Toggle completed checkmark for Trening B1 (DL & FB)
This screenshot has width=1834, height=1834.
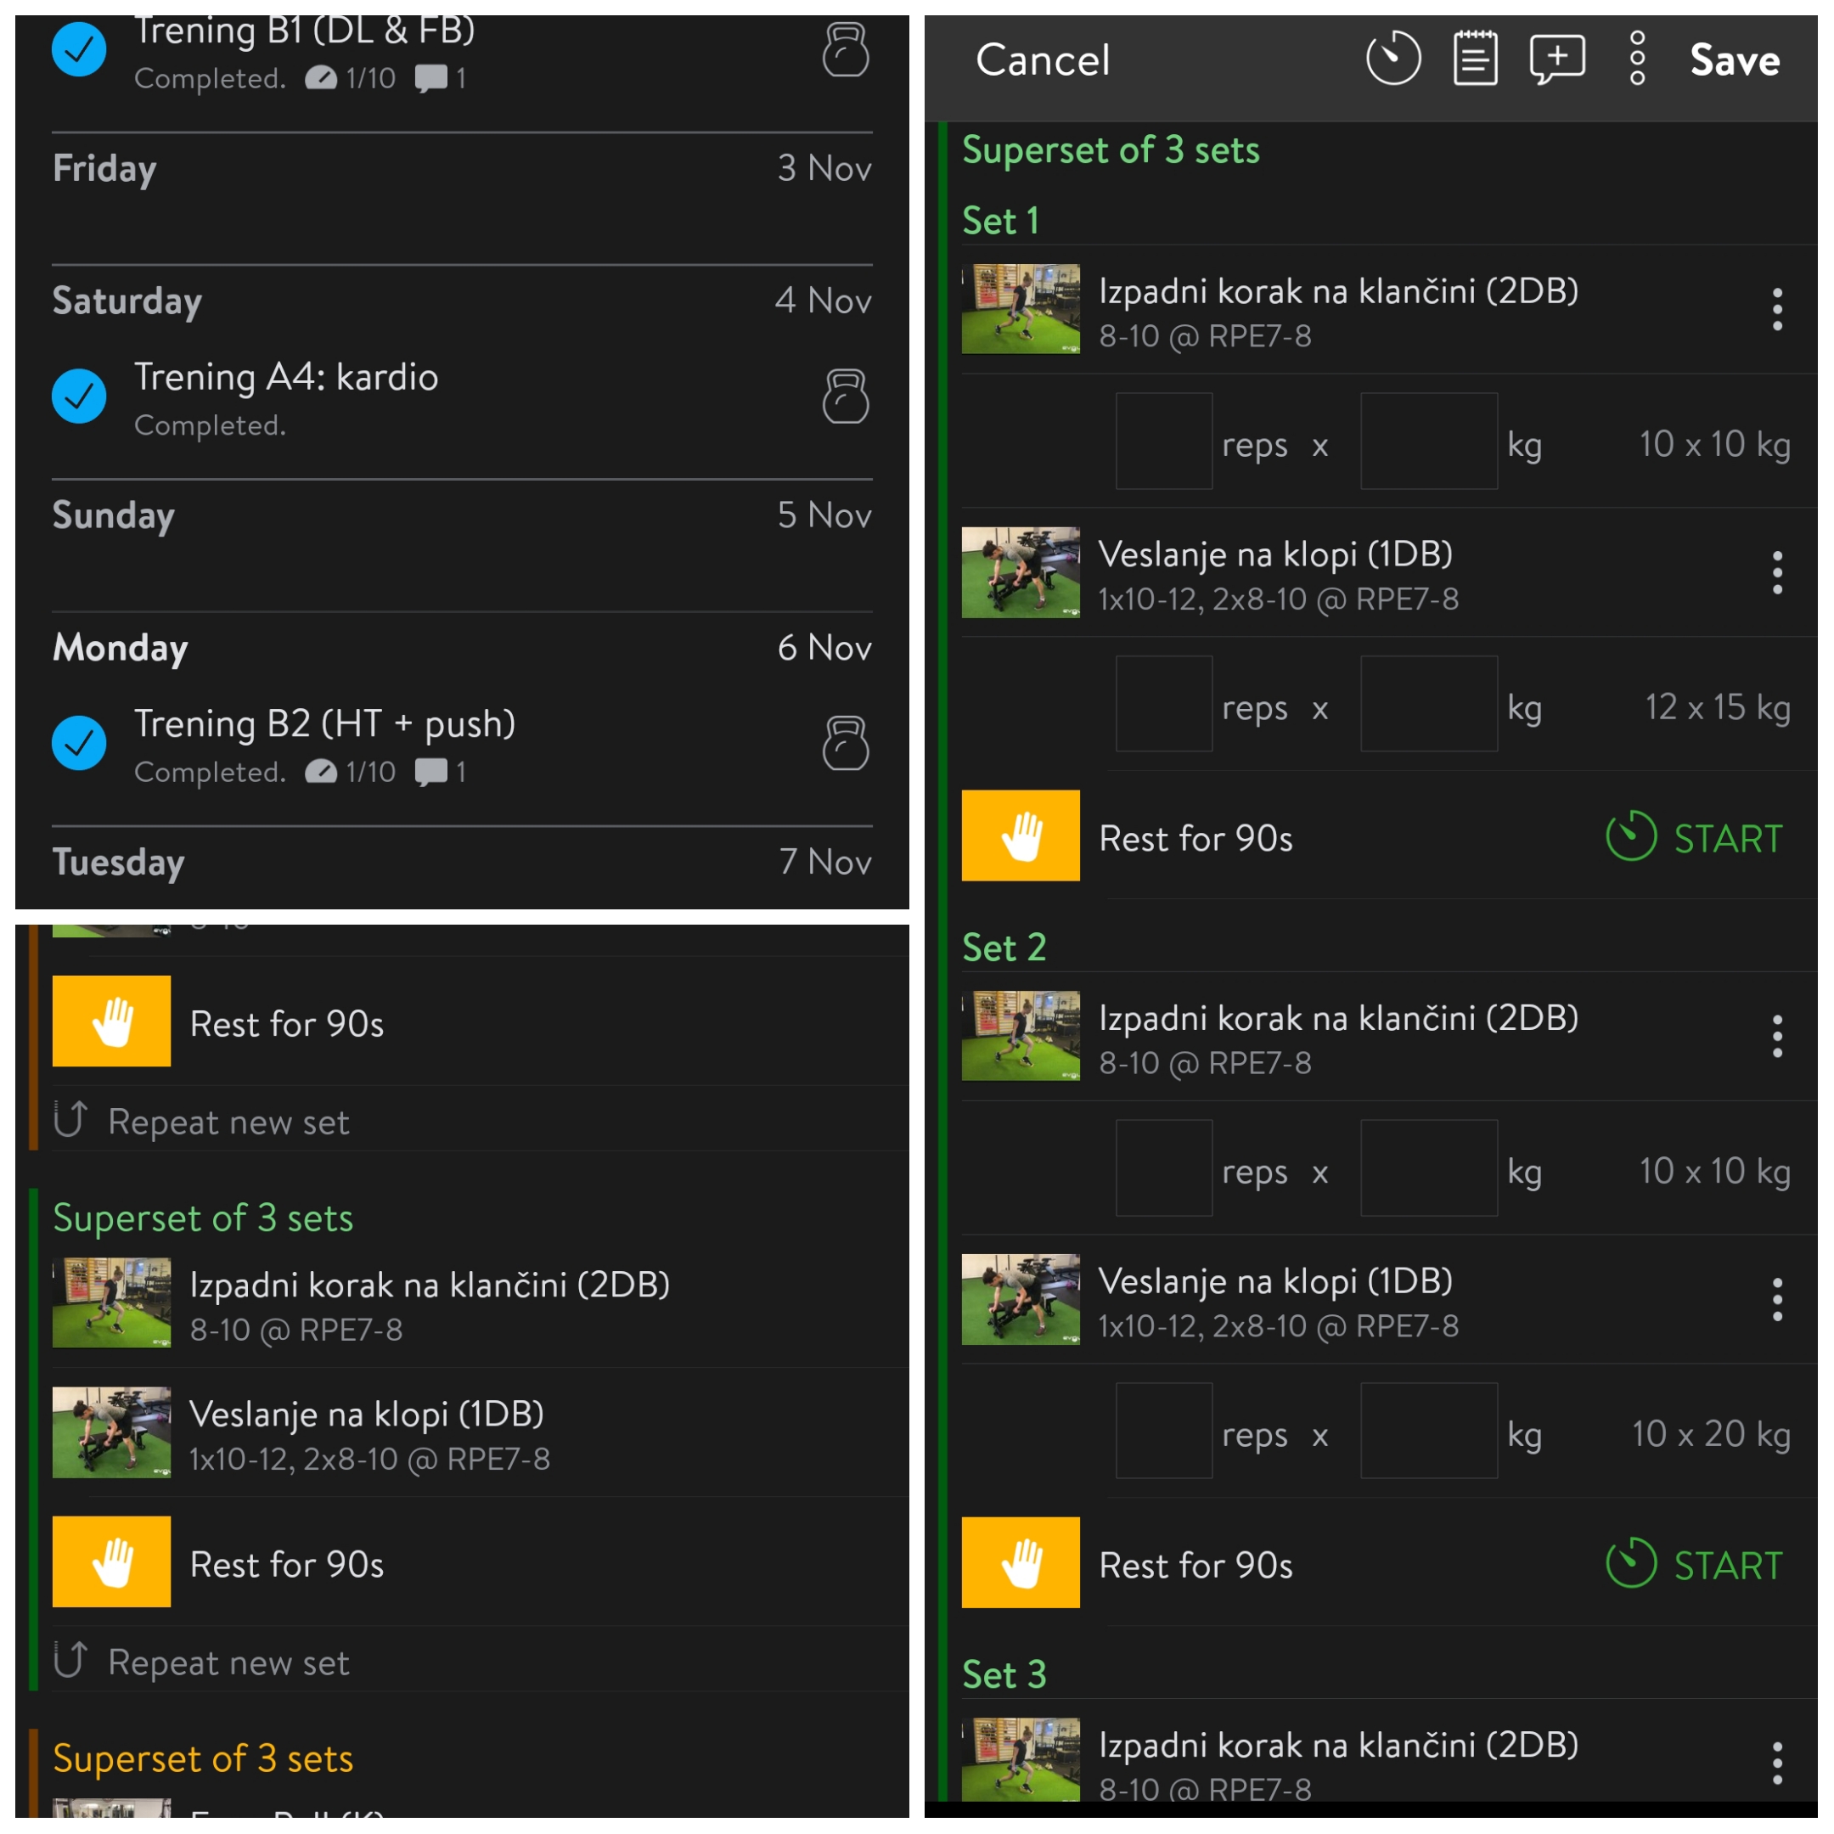[x=79, y=49]
